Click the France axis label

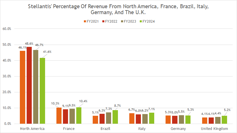pyautogui.click(x=69, y=129)
